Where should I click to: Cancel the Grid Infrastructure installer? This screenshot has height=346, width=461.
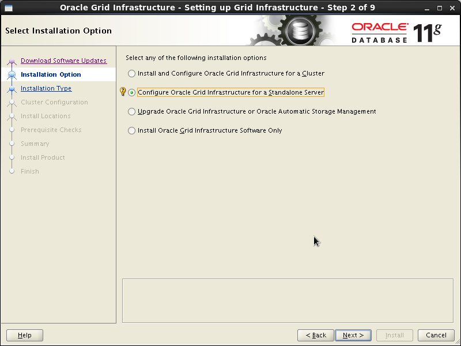tap(436, 335)
